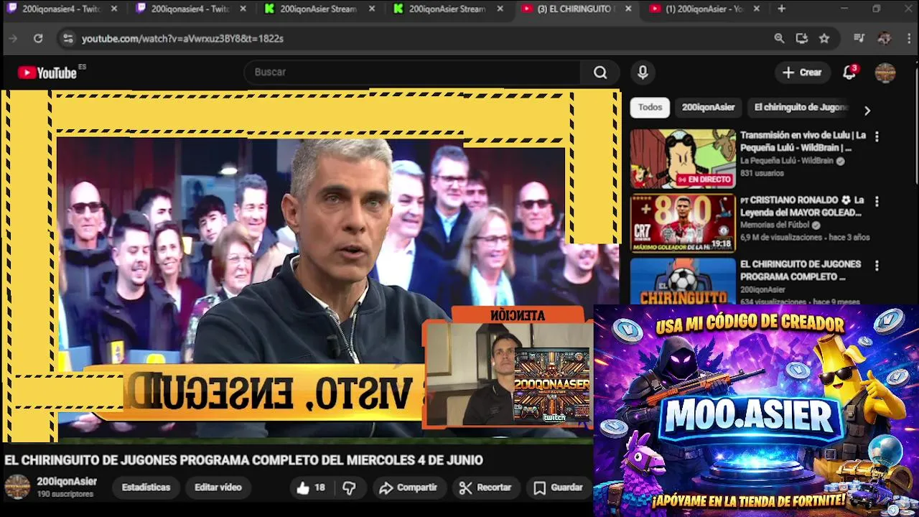Close the first Twitch 200iqonasier4 tab
The image size is (919, 517).
pyautogui.click(x=113, y=9)
